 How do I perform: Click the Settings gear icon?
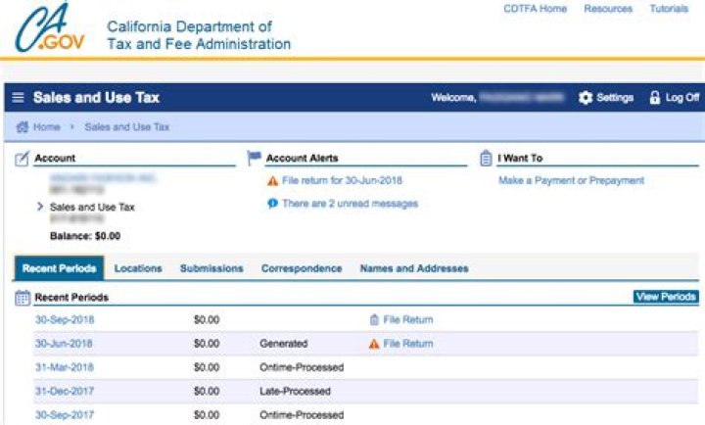586,98
